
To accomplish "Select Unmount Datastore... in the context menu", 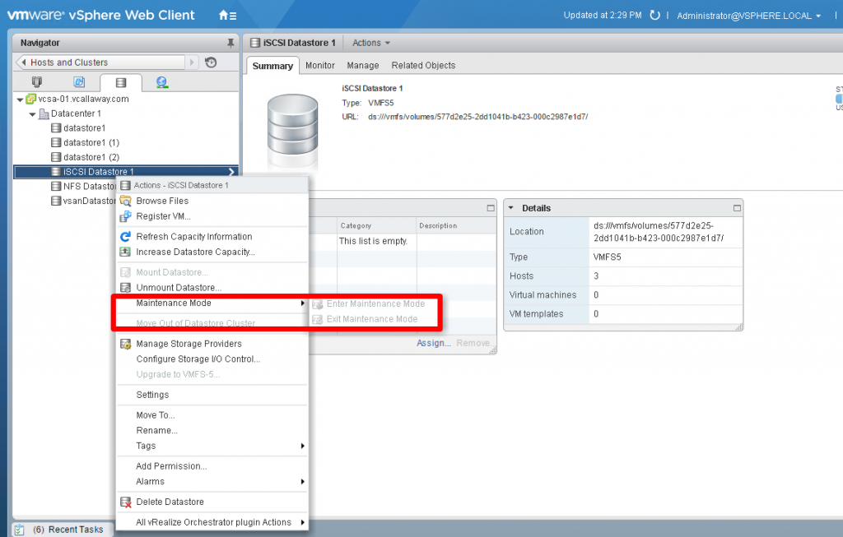I will point(179,288).
